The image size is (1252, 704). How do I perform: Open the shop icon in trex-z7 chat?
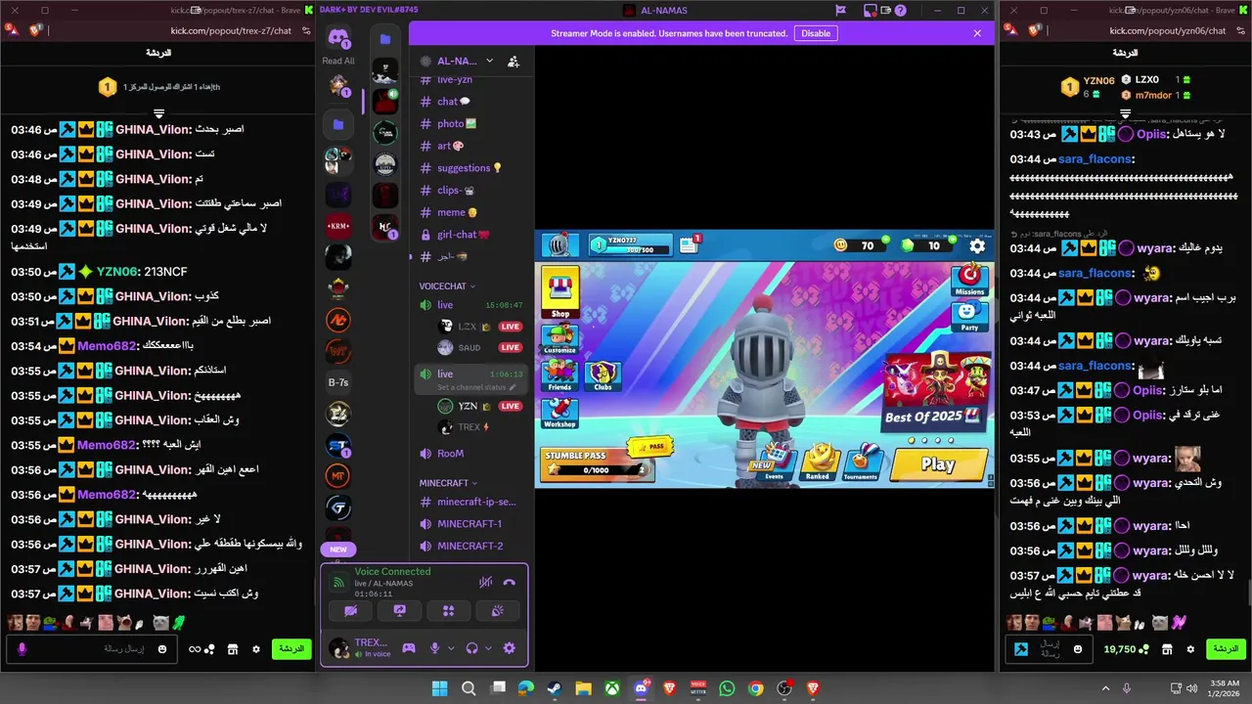pos(233,648)
